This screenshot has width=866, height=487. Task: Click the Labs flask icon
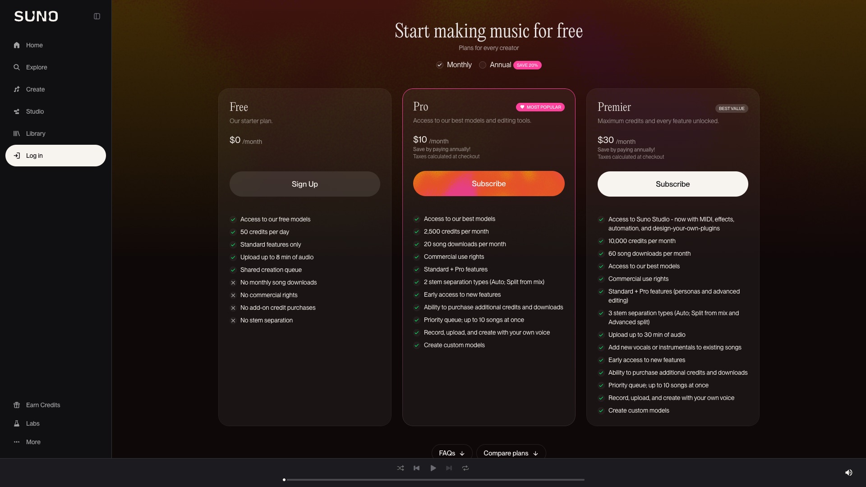pyautogui.click(x=17, y=423)
